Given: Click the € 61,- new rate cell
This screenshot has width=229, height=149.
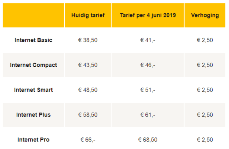Looking at the screenshot, I should pos(148,115).
